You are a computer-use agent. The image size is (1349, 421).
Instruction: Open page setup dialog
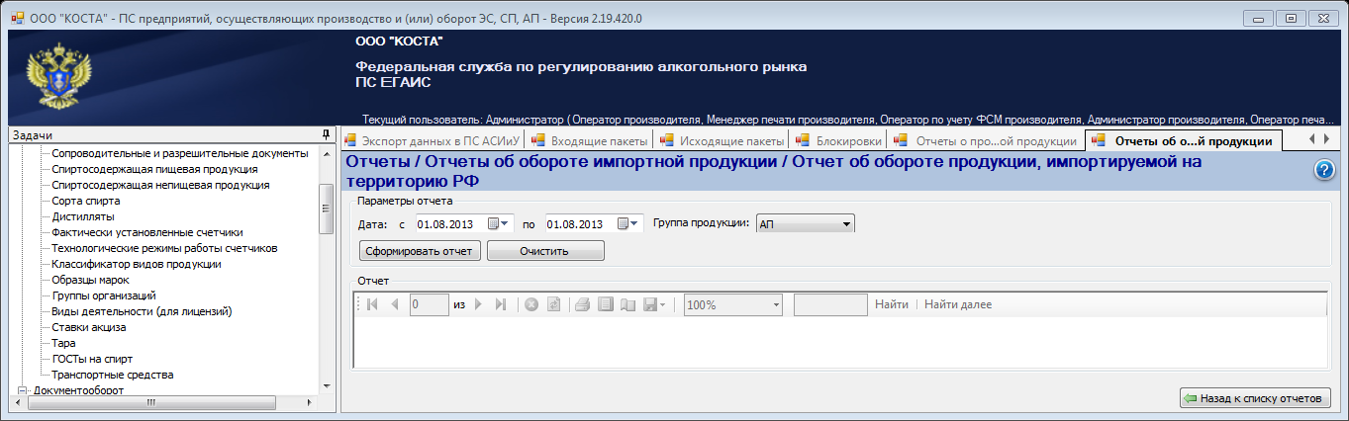[x=627, y=304]
